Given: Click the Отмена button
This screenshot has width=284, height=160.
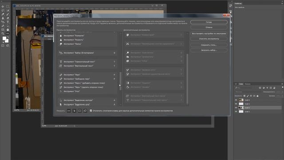Looking at the screenshot, I should coord(209,28).
